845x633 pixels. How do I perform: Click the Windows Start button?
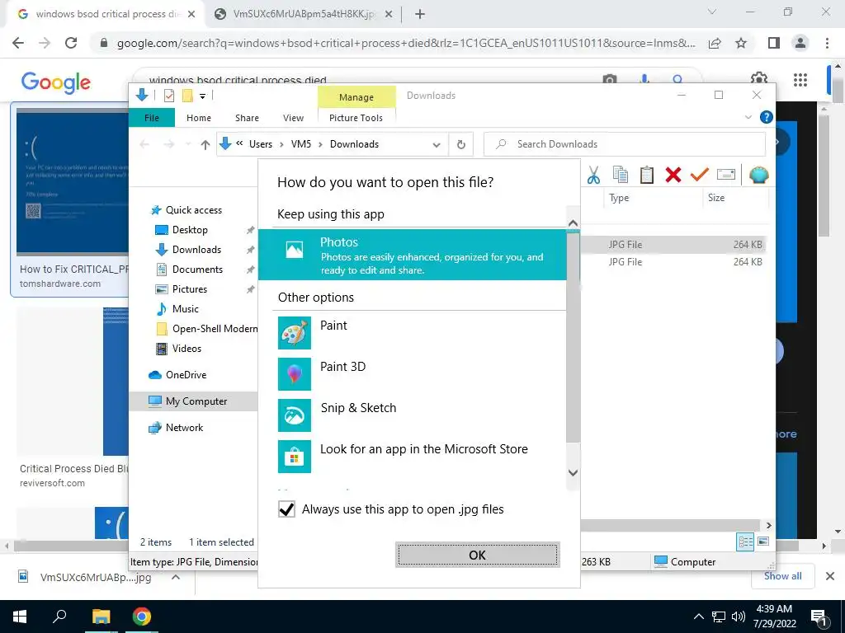pos(20,617)
